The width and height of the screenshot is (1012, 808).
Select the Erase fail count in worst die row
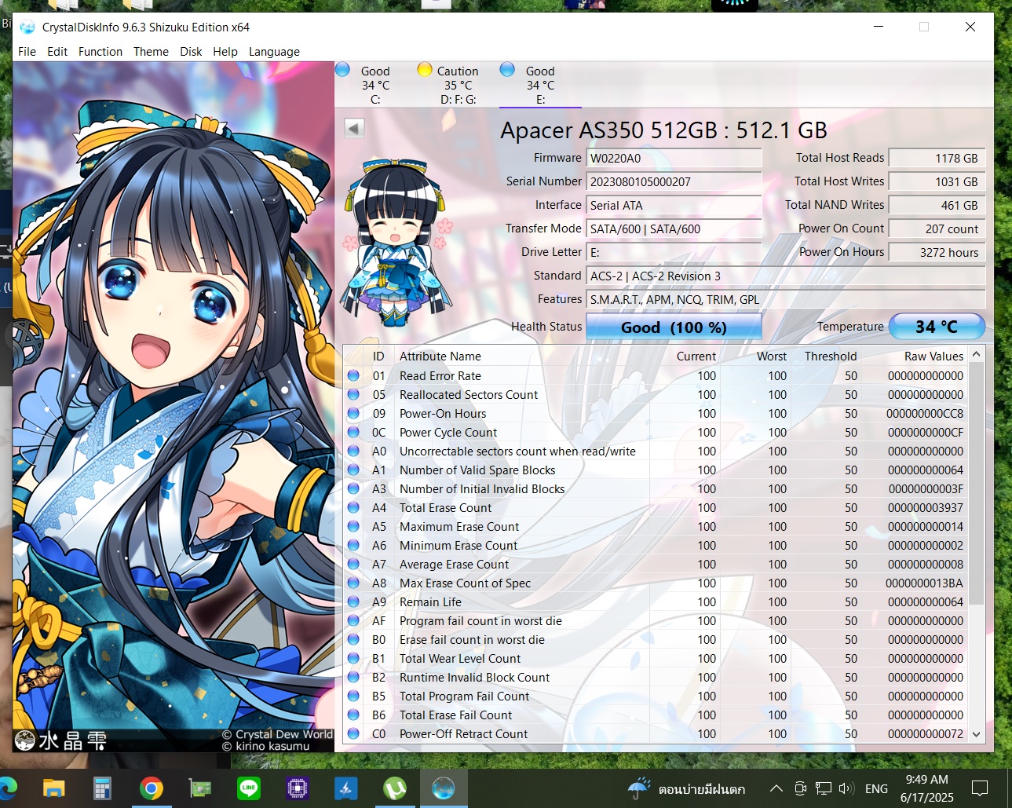656,640
